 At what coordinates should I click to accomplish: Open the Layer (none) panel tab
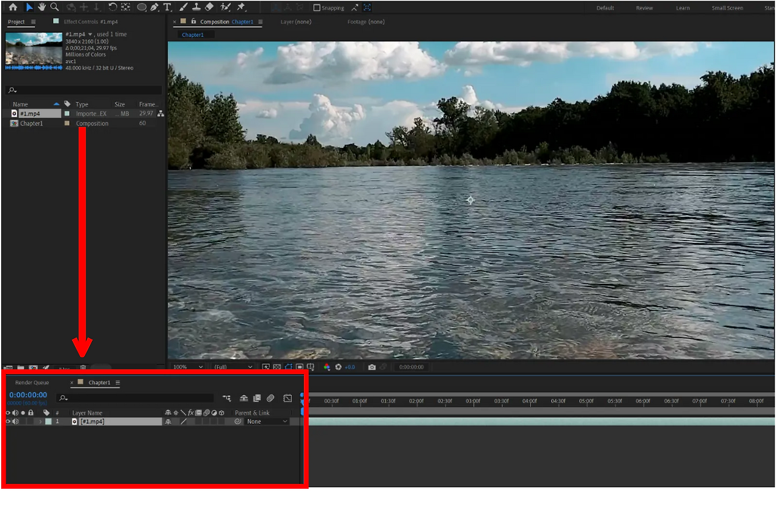tap(296, 22)
